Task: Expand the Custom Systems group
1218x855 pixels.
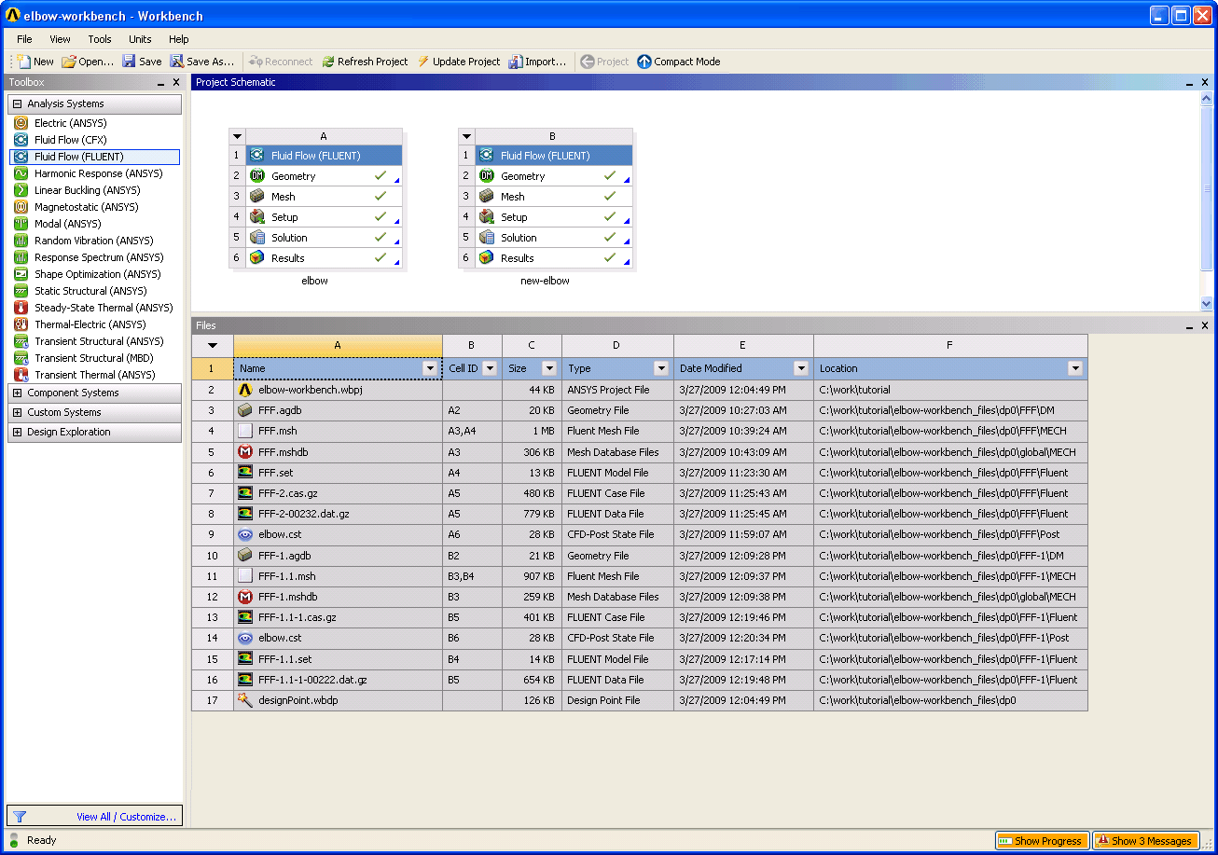Action: [x=17, y=413]
